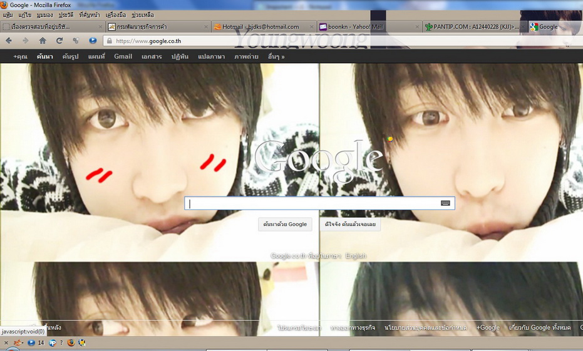Switch to the PANTIP.COM : A12440228 tab
The width and height of the screenshot is (583, 351).
(x=475, y=27)
